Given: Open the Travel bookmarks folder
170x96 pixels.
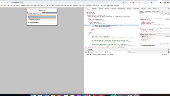Looking at the screenshot, I should tap(30, 6).
